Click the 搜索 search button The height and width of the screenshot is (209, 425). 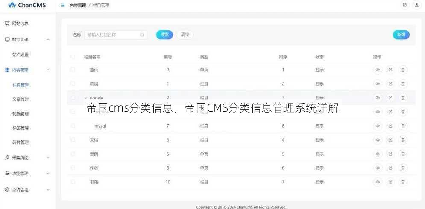pos(164,35)
